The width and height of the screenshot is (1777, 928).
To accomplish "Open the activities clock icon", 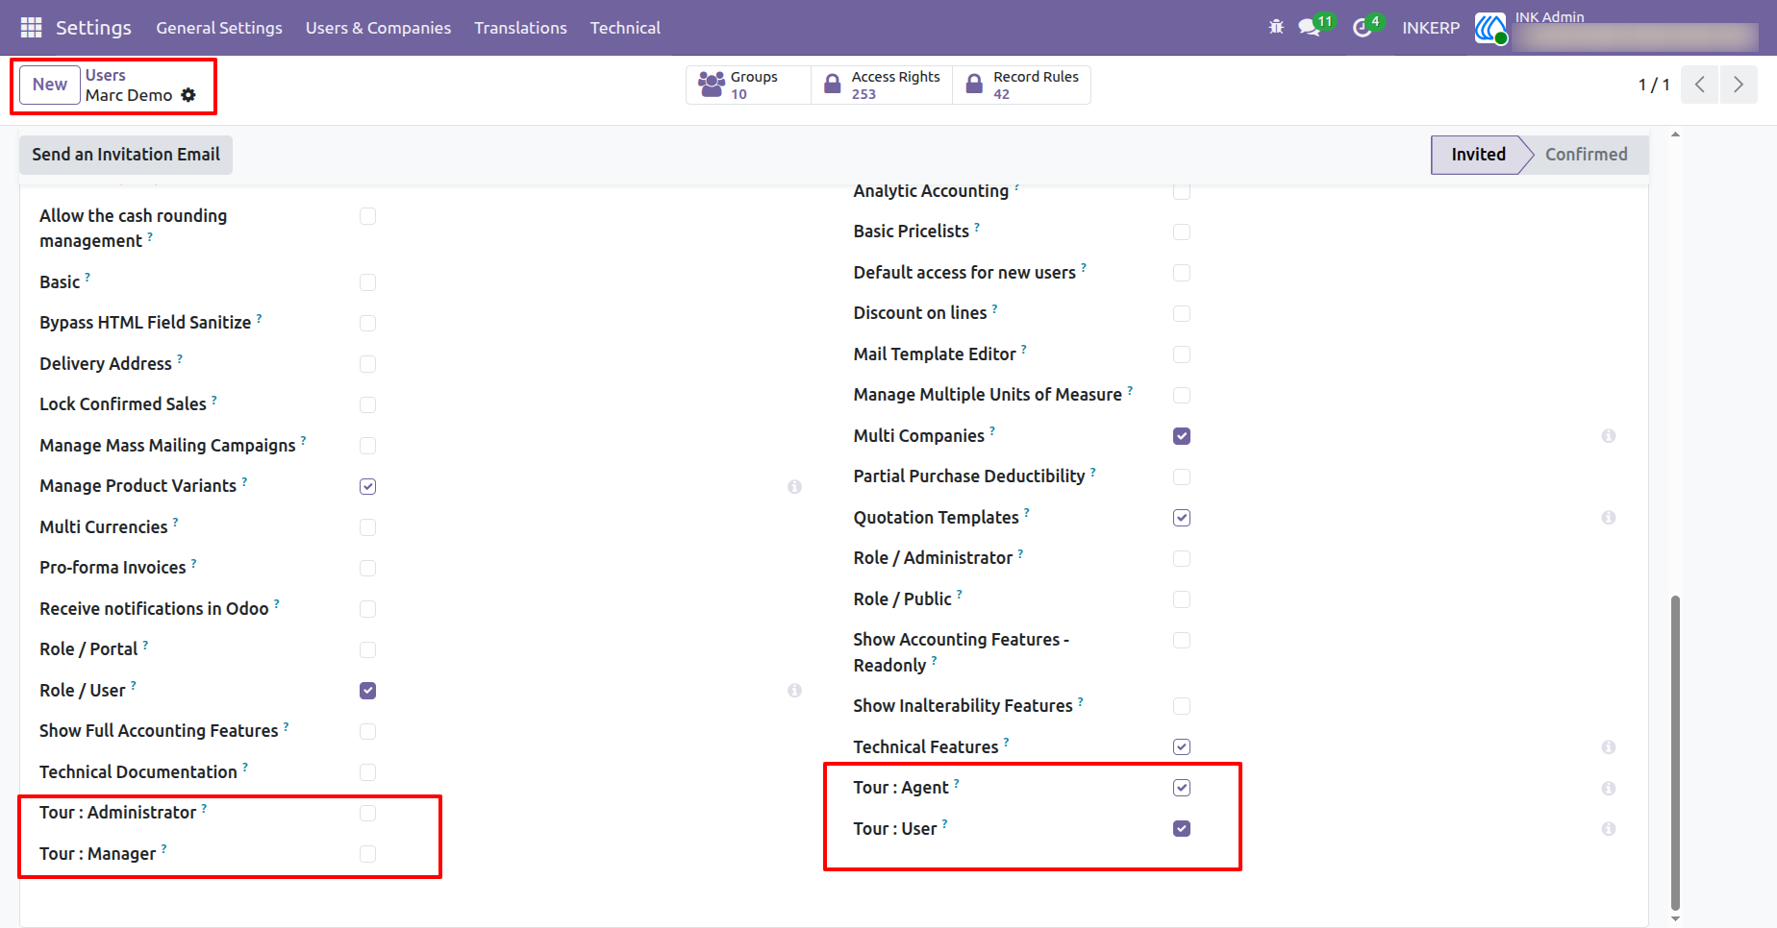I will [1362, 28].
